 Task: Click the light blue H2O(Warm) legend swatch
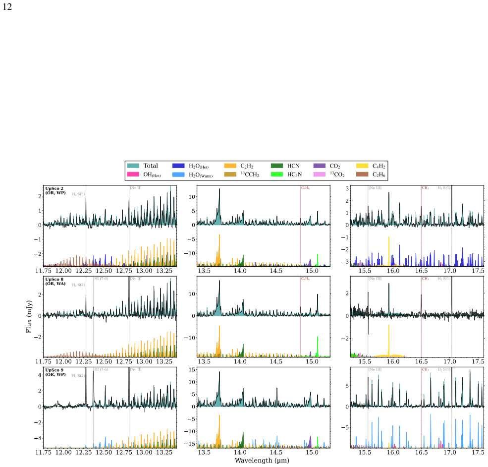178,175
